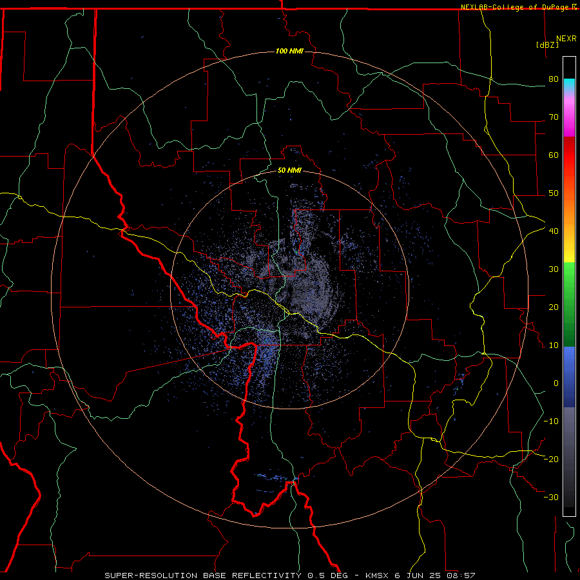Click the cyan top segment of color bar
Image resolution: width=580 pixels, height=580 pixels.
569,85
